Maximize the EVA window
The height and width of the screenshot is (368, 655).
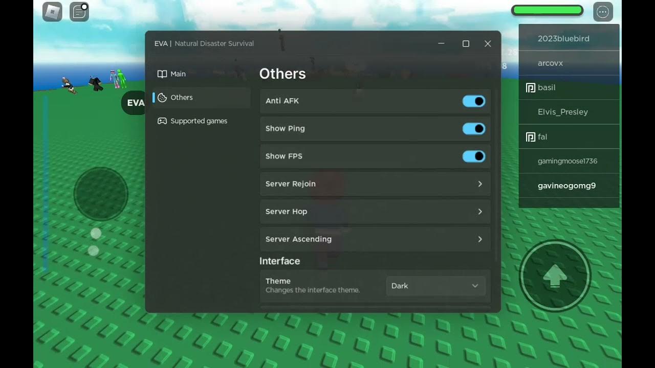(x=466, y=44)
